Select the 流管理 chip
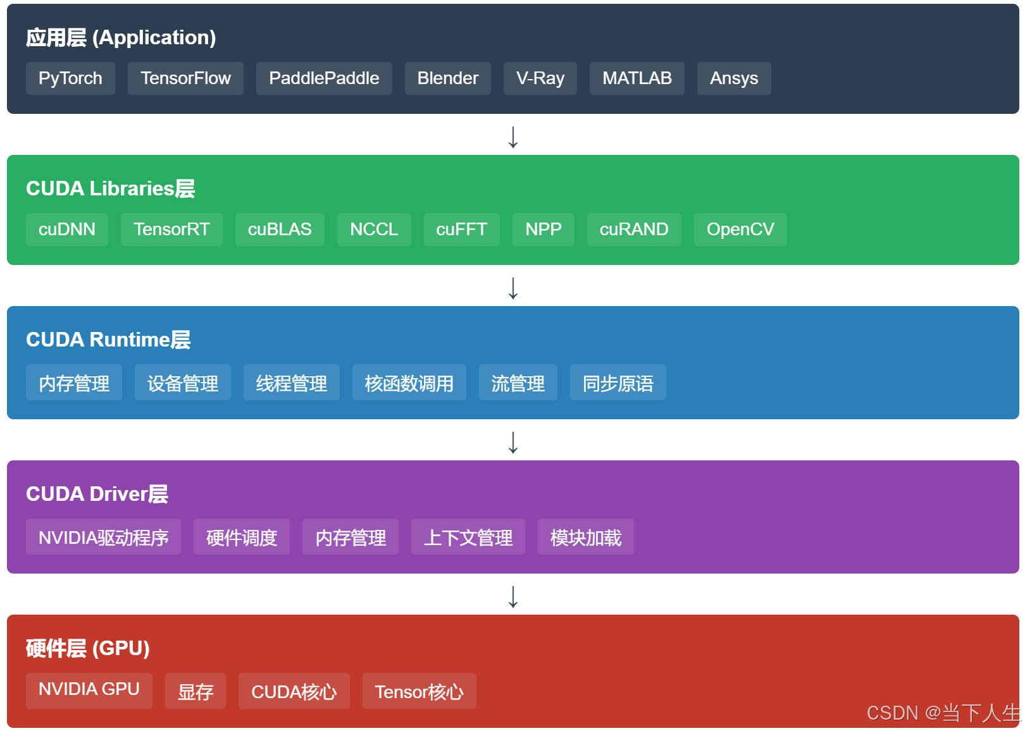This screenshot has width=1025, height=731. pyautogui.click(x=518, y=383)
